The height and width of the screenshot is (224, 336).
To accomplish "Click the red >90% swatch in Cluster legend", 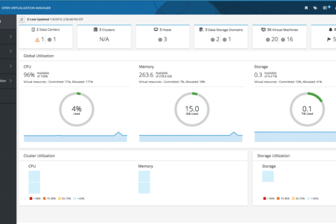I will click(x=31, y=199).
